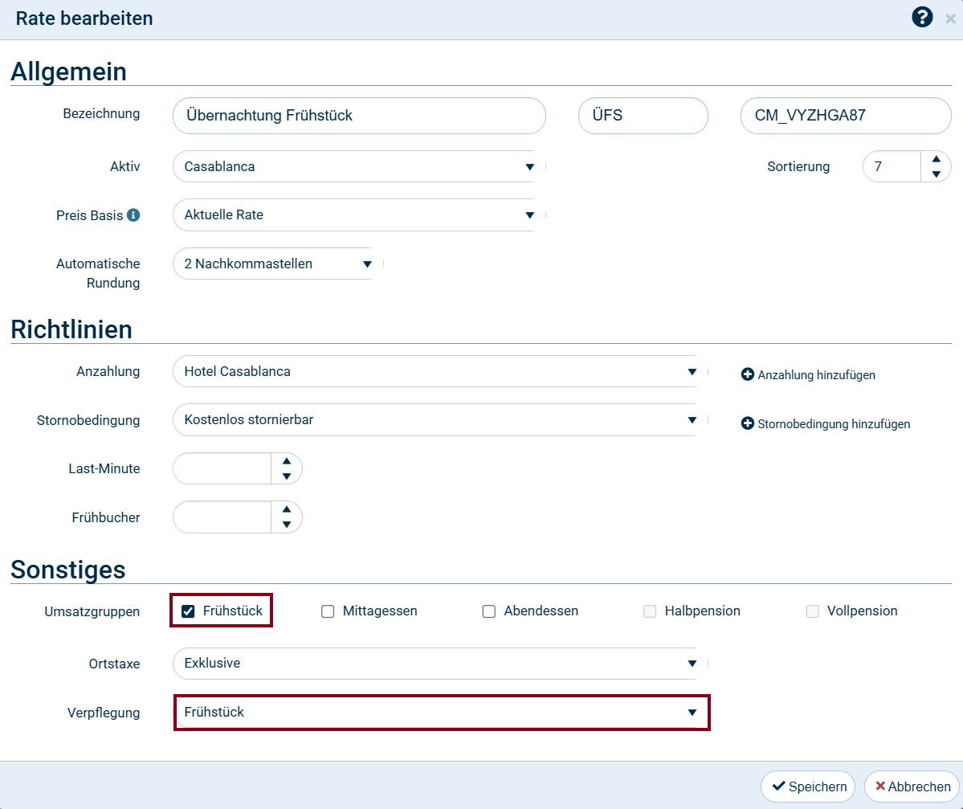Click the Bezeichnung field with Übernachtung Frühstück
Screen dimensions: 963x809
pos(359,116)
